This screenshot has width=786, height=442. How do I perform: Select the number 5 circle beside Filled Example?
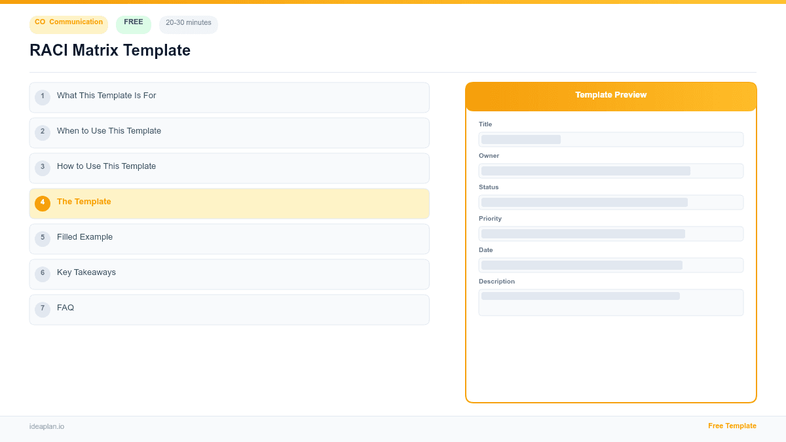[43, 238]
